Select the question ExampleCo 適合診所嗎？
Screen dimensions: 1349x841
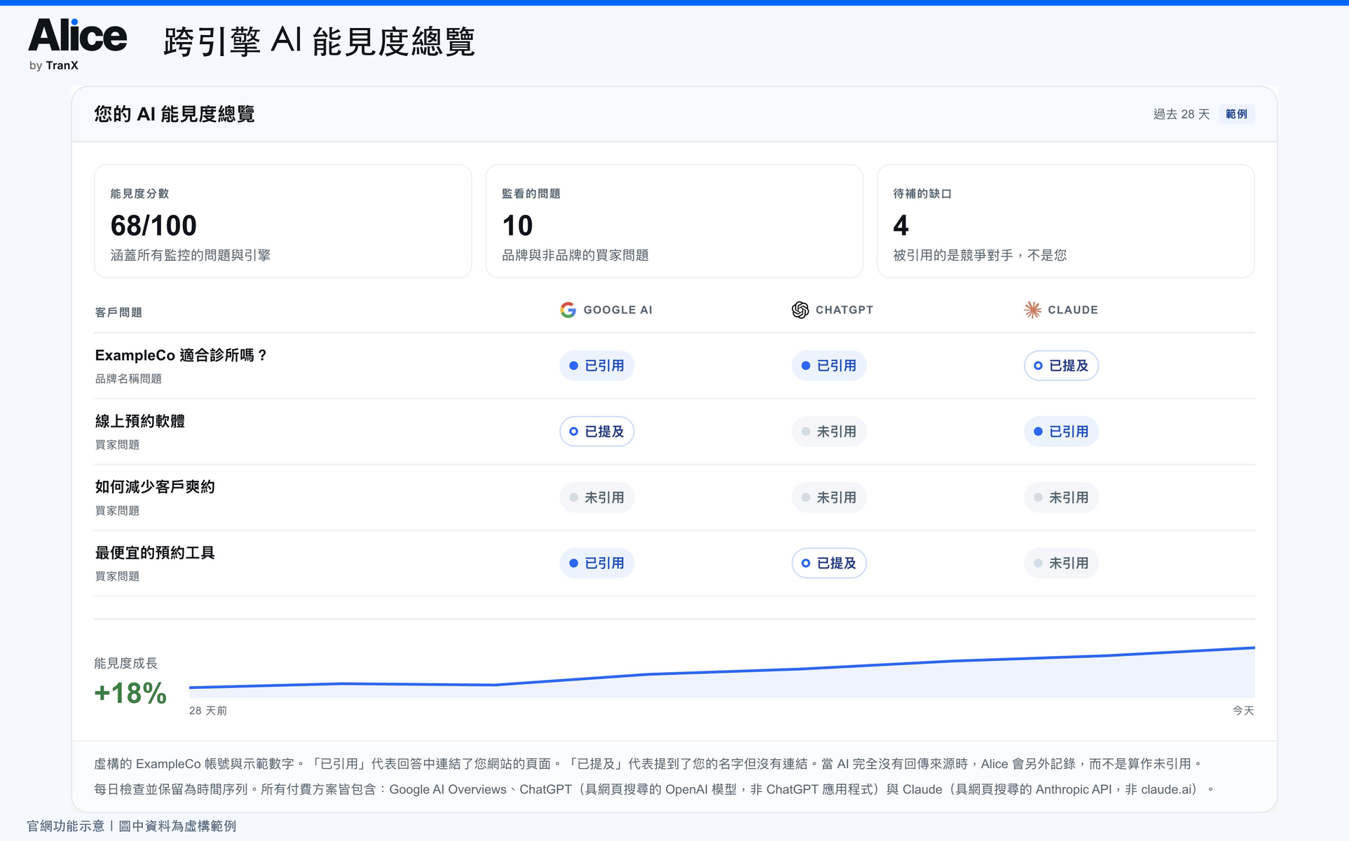pyautogui.click(x=181, y=355)
